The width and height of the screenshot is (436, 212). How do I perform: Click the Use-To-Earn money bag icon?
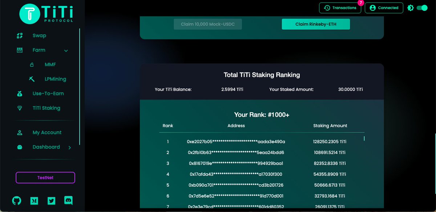click(x=20, y=93)
